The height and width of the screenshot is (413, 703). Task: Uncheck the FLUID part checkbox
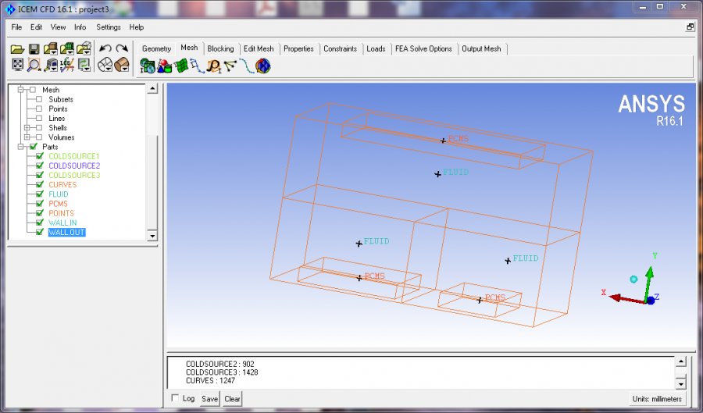tap(39, 194)
